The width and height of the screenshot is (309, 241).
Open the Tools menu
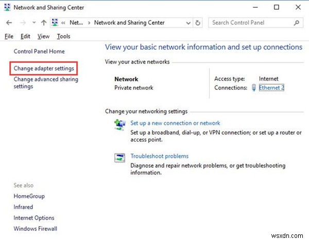(63, 36)
